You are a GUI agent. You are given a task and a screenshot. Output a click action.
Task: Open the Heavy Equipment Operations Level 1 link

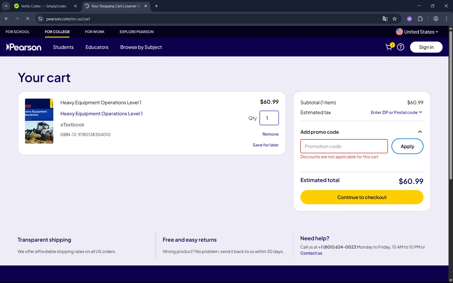click(x=101, y=114)
